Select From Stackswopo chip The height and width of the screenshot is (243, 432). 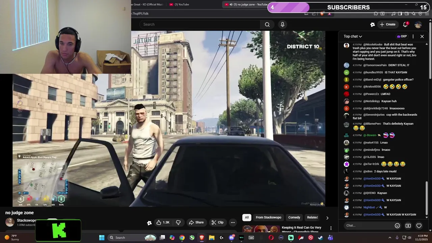[x=268, y=217]
